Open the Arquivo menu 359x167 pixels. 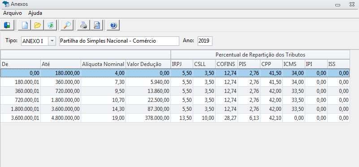[x=13, y=13]
